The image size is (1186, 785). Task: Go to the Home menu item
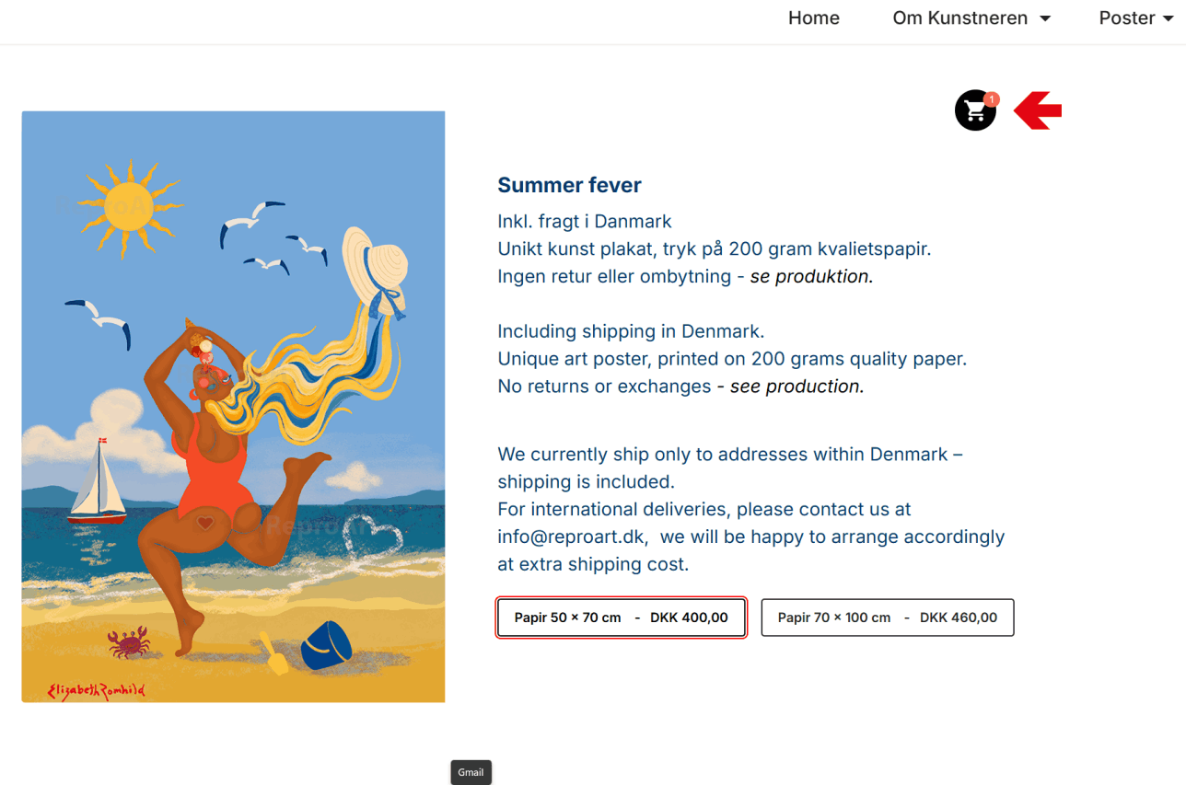tap(814, 17)
